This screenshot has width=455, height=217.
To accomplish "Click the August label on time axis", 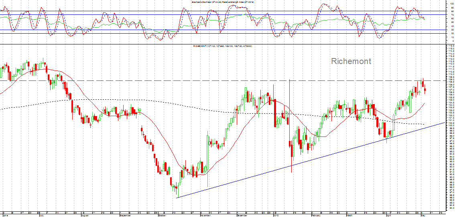I will pos(85,215).
